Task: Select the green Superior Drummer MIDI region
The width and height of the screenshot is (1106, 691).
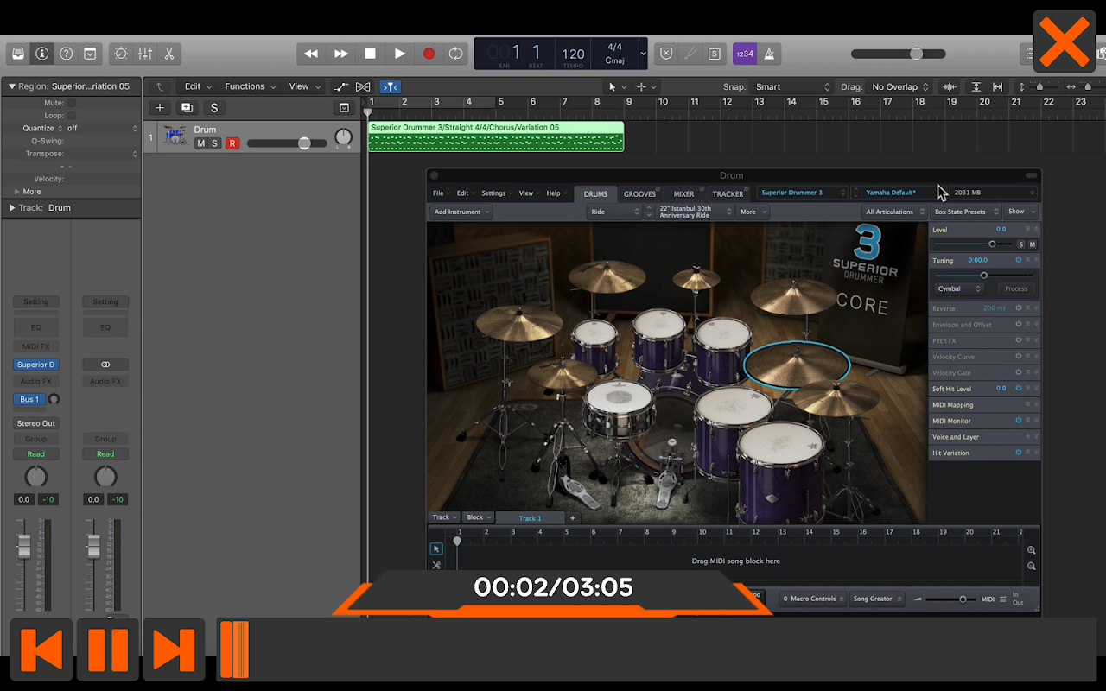Action: [x=495, y=137]
